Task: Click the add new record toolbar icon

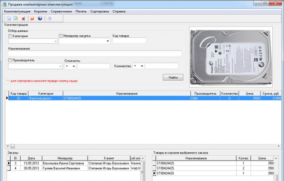Action: [x=9, y=18]
